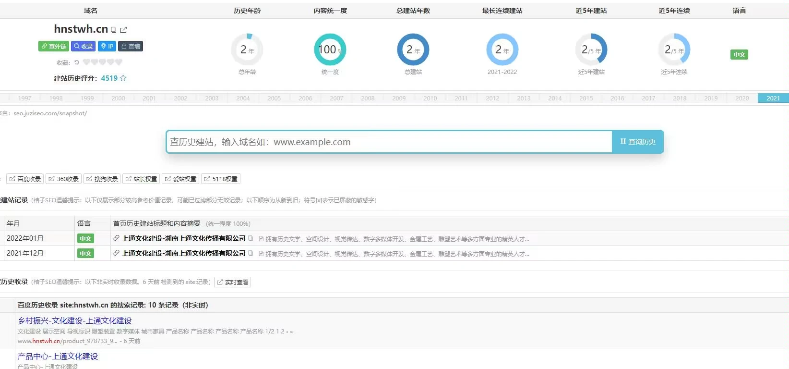The image size is (789, 369).
Task: Focus the domain history search input
Action: tap(389, 142)
